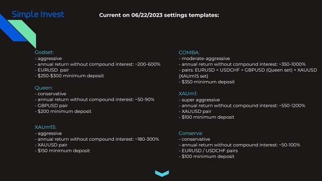322x181 pixels.
Task: Click COMBA's moderate-aggressive line
Action: [204, 58]
